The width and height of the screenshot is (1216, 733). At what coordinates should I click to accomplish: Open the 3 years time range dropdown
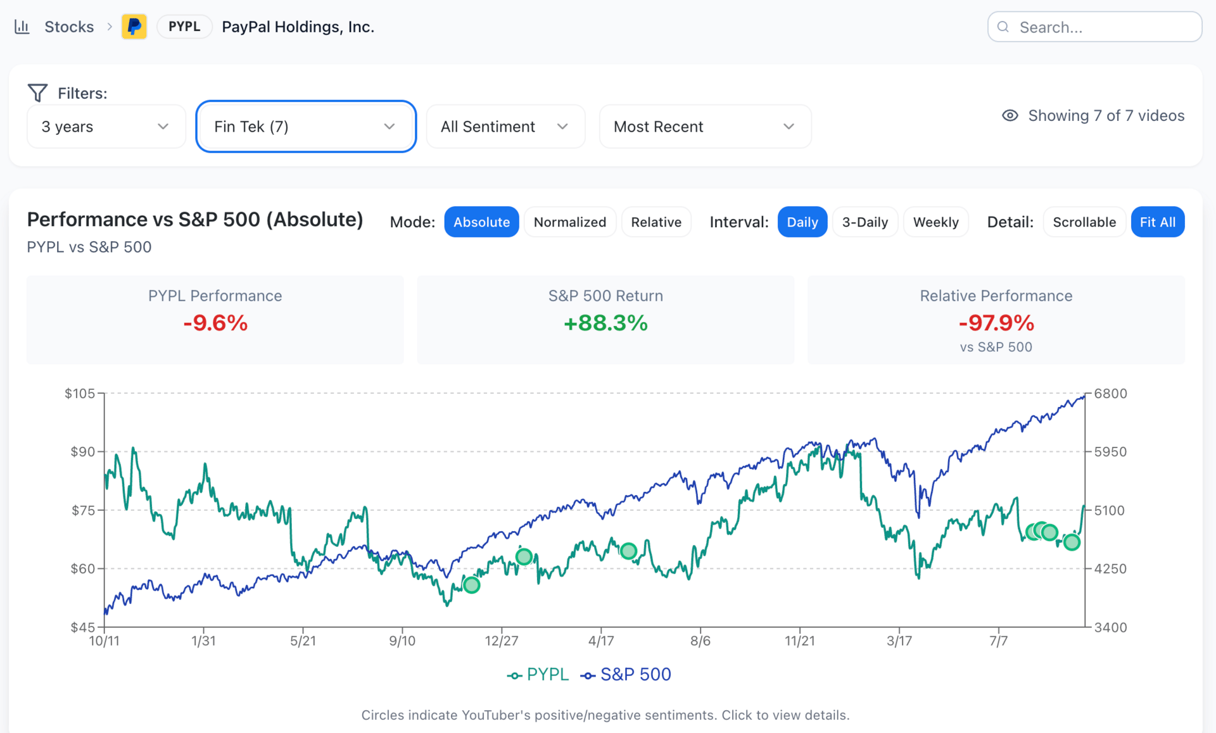pyautogui.click(x=106, y=127)
